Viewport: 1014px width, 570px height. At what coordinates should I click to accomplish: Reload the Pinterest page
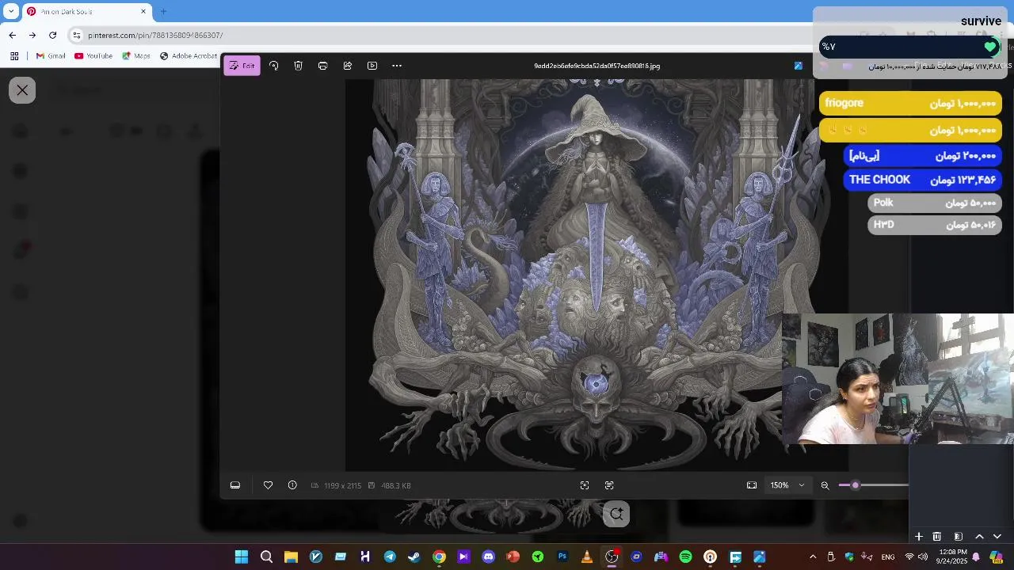point(52,35)
